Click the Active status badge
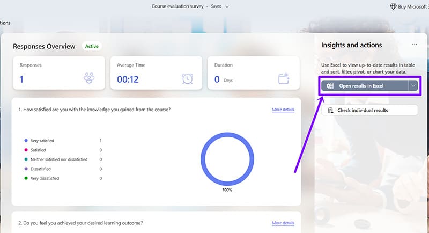Screen dimensions: 429x233 (x=91, y=46)
